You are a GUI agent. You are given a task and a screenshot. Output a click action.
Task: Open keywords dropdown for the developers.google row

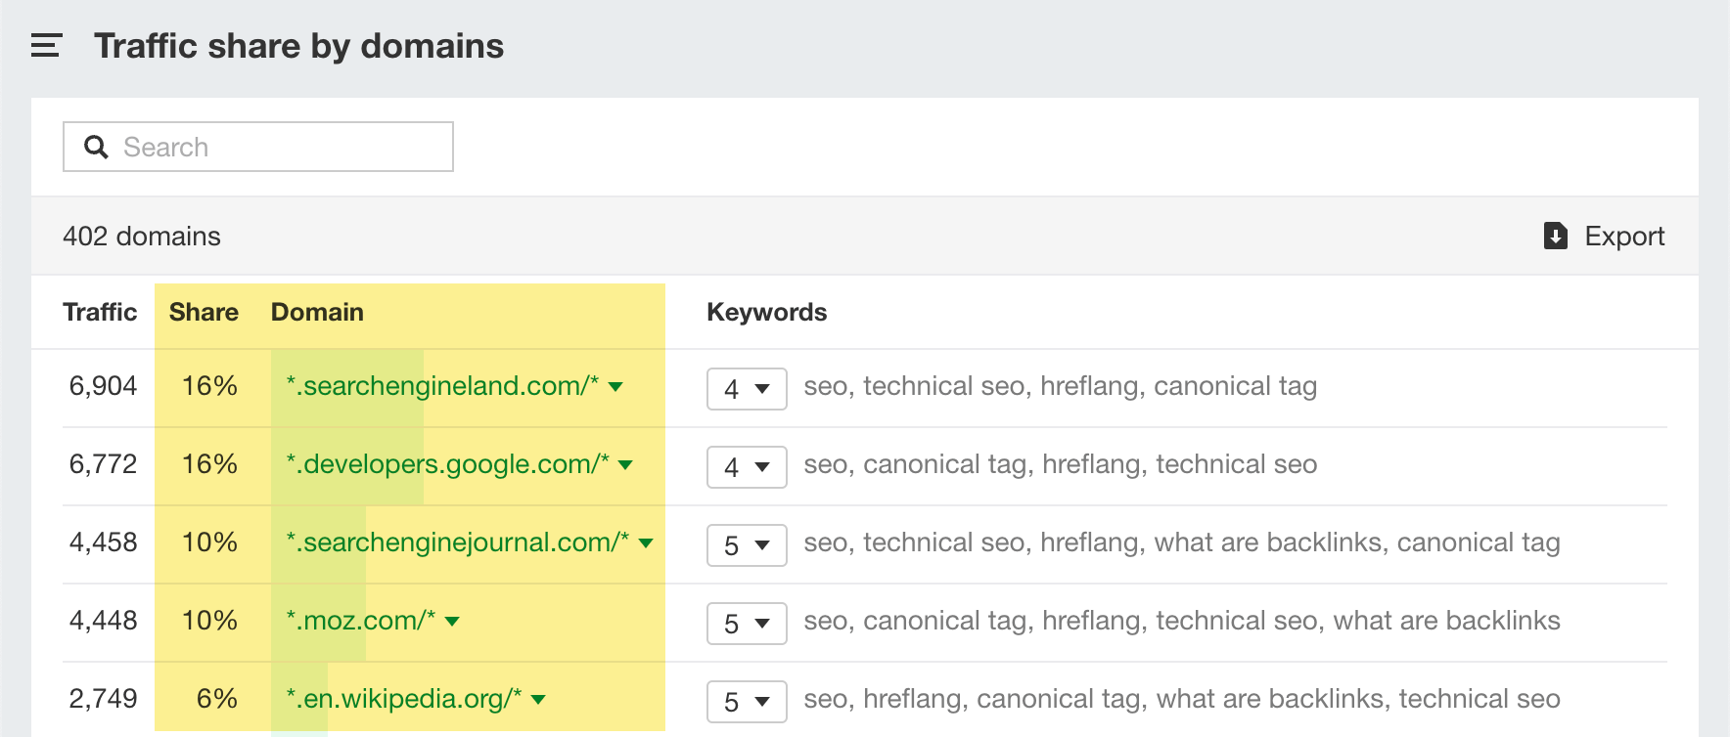(x=747, y=467)
